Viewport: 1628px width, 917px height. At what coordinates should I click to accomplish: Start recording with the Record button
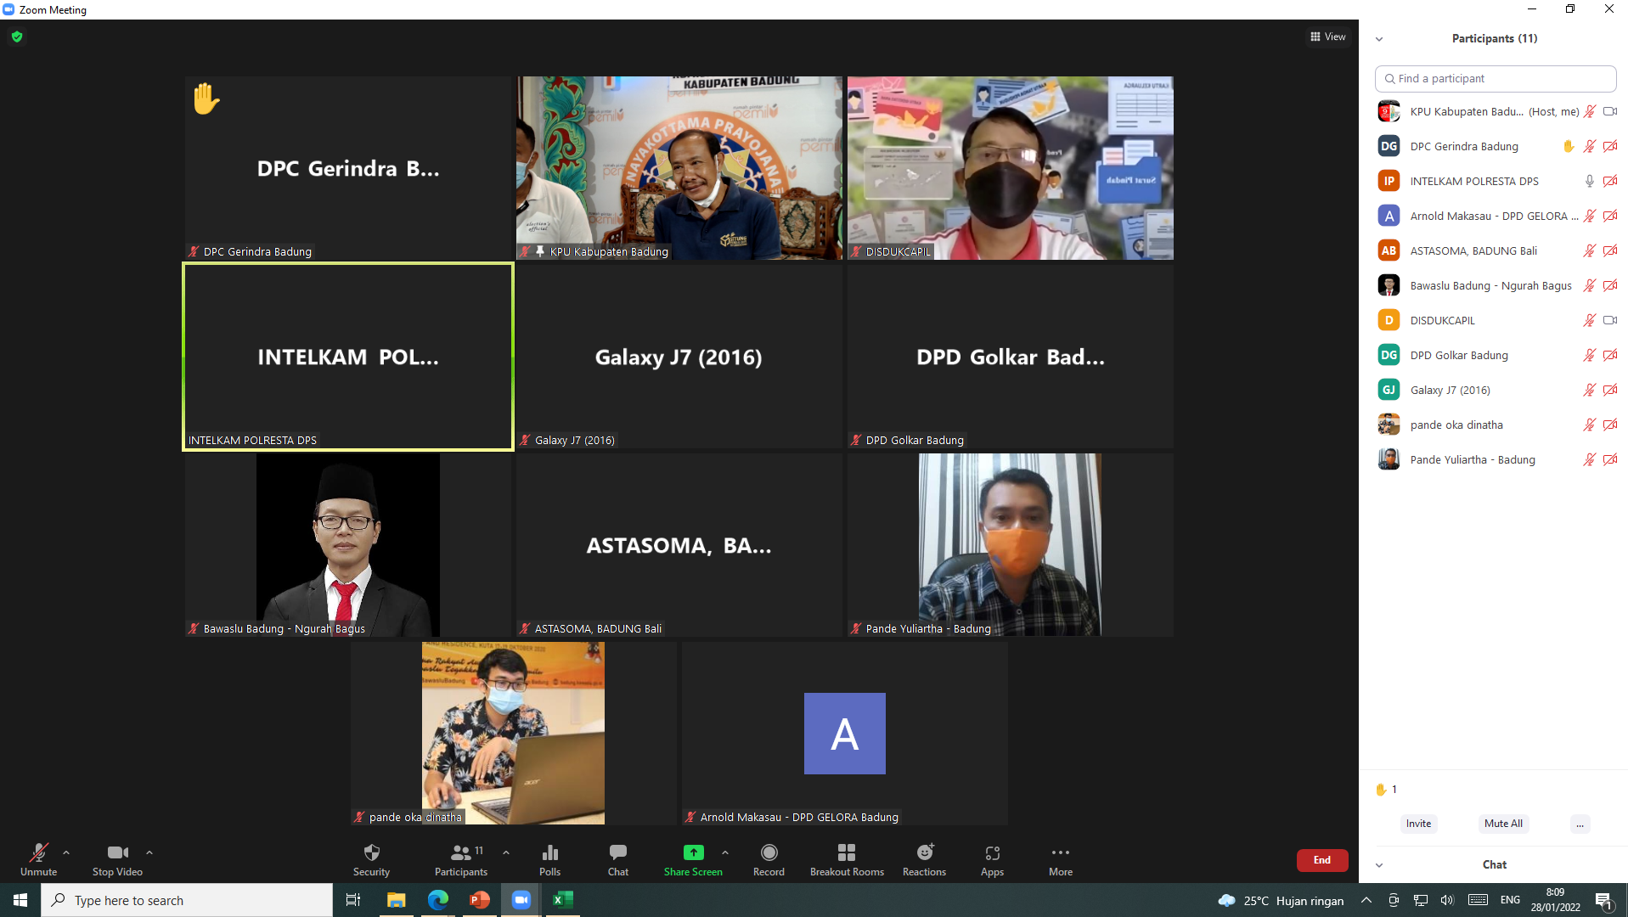pyautogui.click(x=769, y=858)
